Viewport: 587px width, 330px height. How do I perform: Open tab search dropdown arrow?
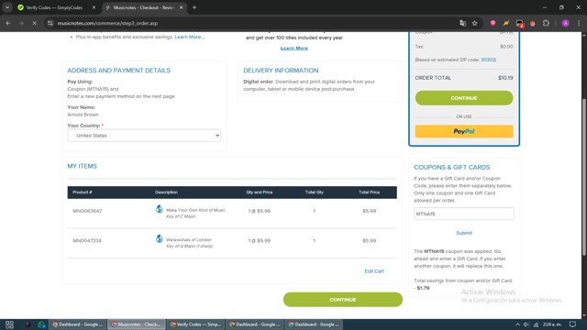coord(7,7)
